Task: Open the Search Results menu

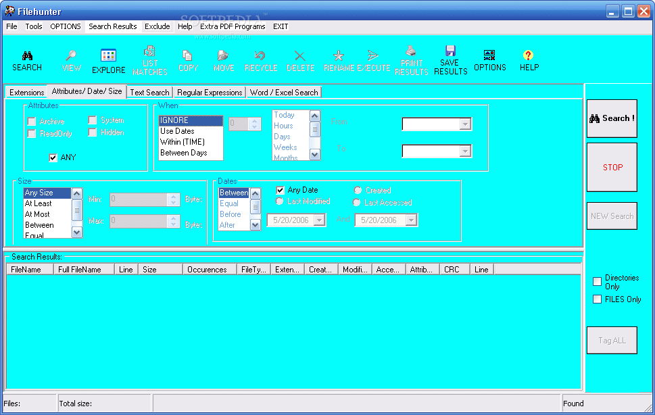Action: click(x=113, y=26)
